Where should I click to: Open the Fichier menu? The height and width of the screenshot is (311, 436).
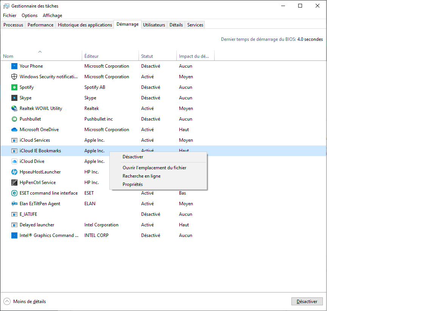point(9,15)
